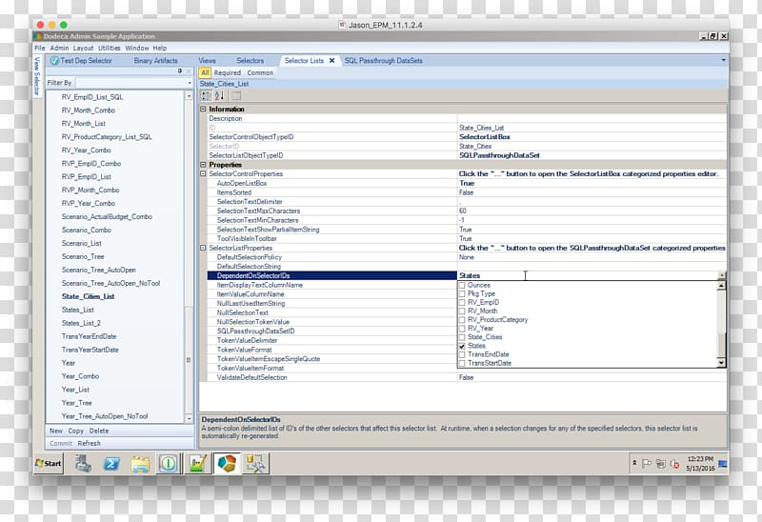762x522 pixels.
Task: Toggle the DependentOnSelectorIDs dropdown arrow
Action: point(722,275)
